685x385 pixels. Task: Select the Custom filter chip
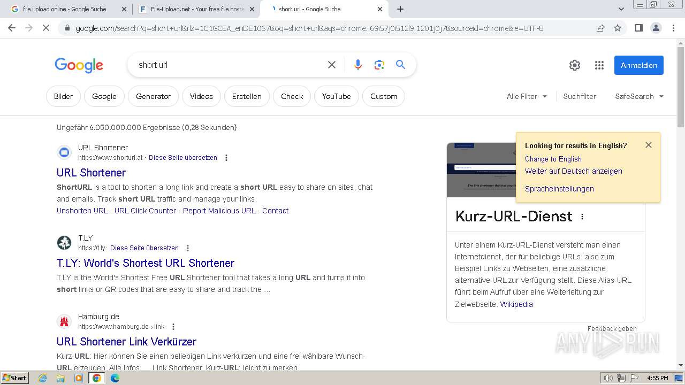click(x=384, y=96)
